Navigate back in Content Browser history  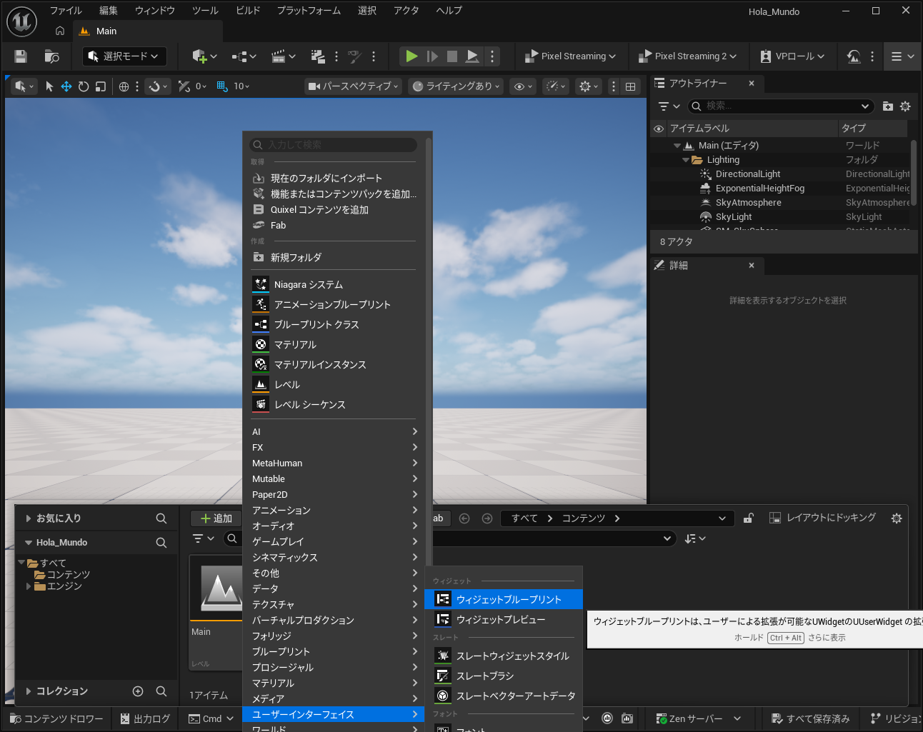coord(464,518)
